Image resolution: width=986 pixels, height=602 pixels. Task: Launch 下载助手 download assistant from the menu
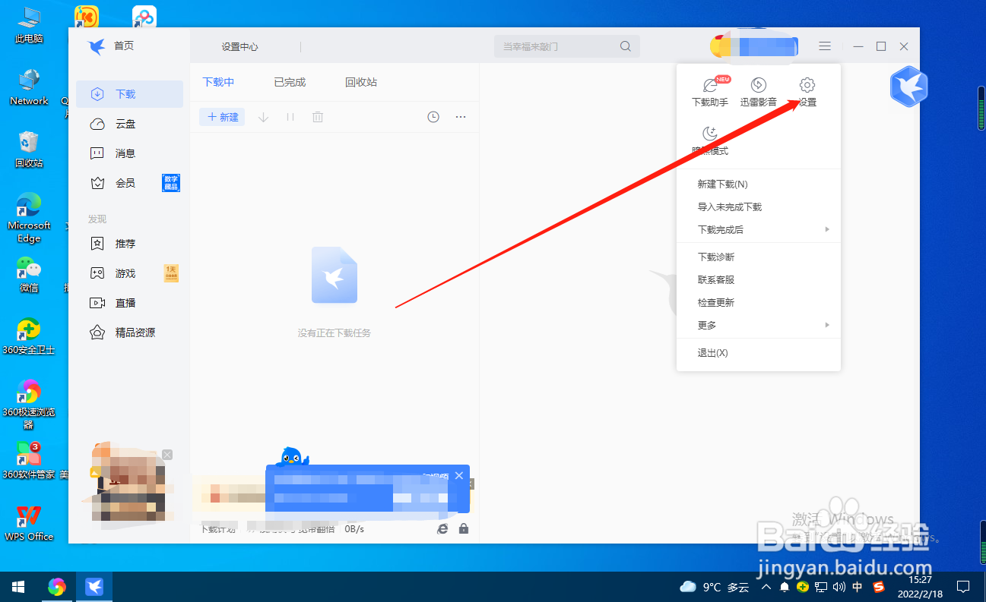(x=709, y=92)
